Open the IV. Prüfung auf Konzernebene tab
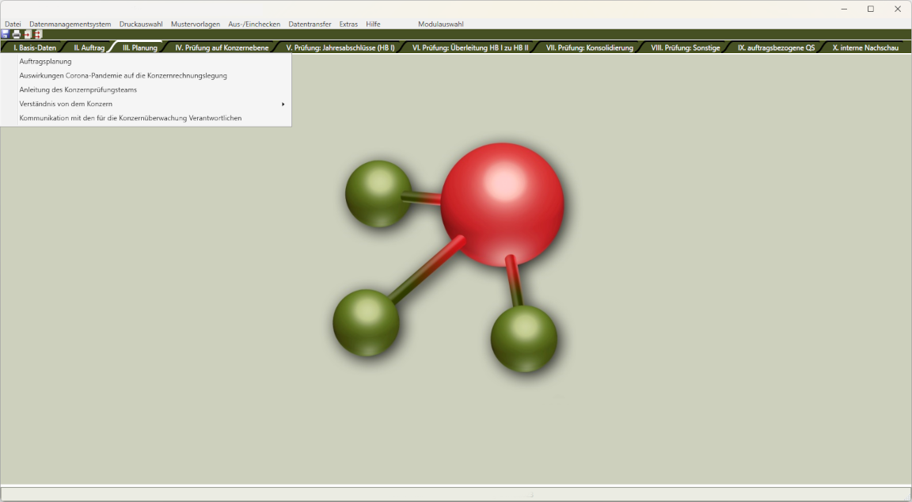The image size is (912, 502). pos(222,48)
